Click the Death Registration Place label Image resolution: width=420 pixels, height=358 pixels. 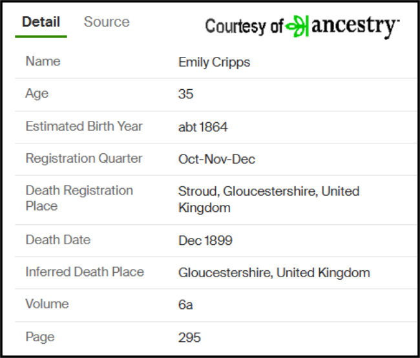click(x=79, y=198)
